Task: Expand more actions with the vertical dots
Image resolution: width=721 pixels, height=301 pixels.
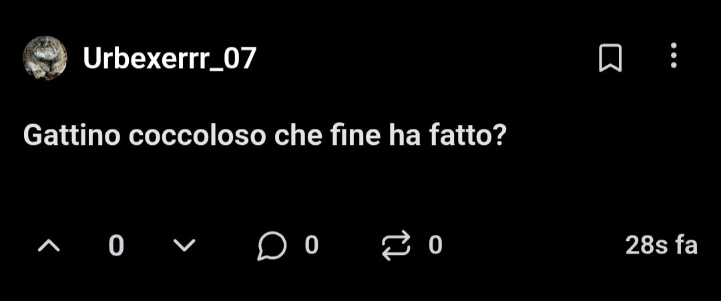Action: tap(674, 55)
